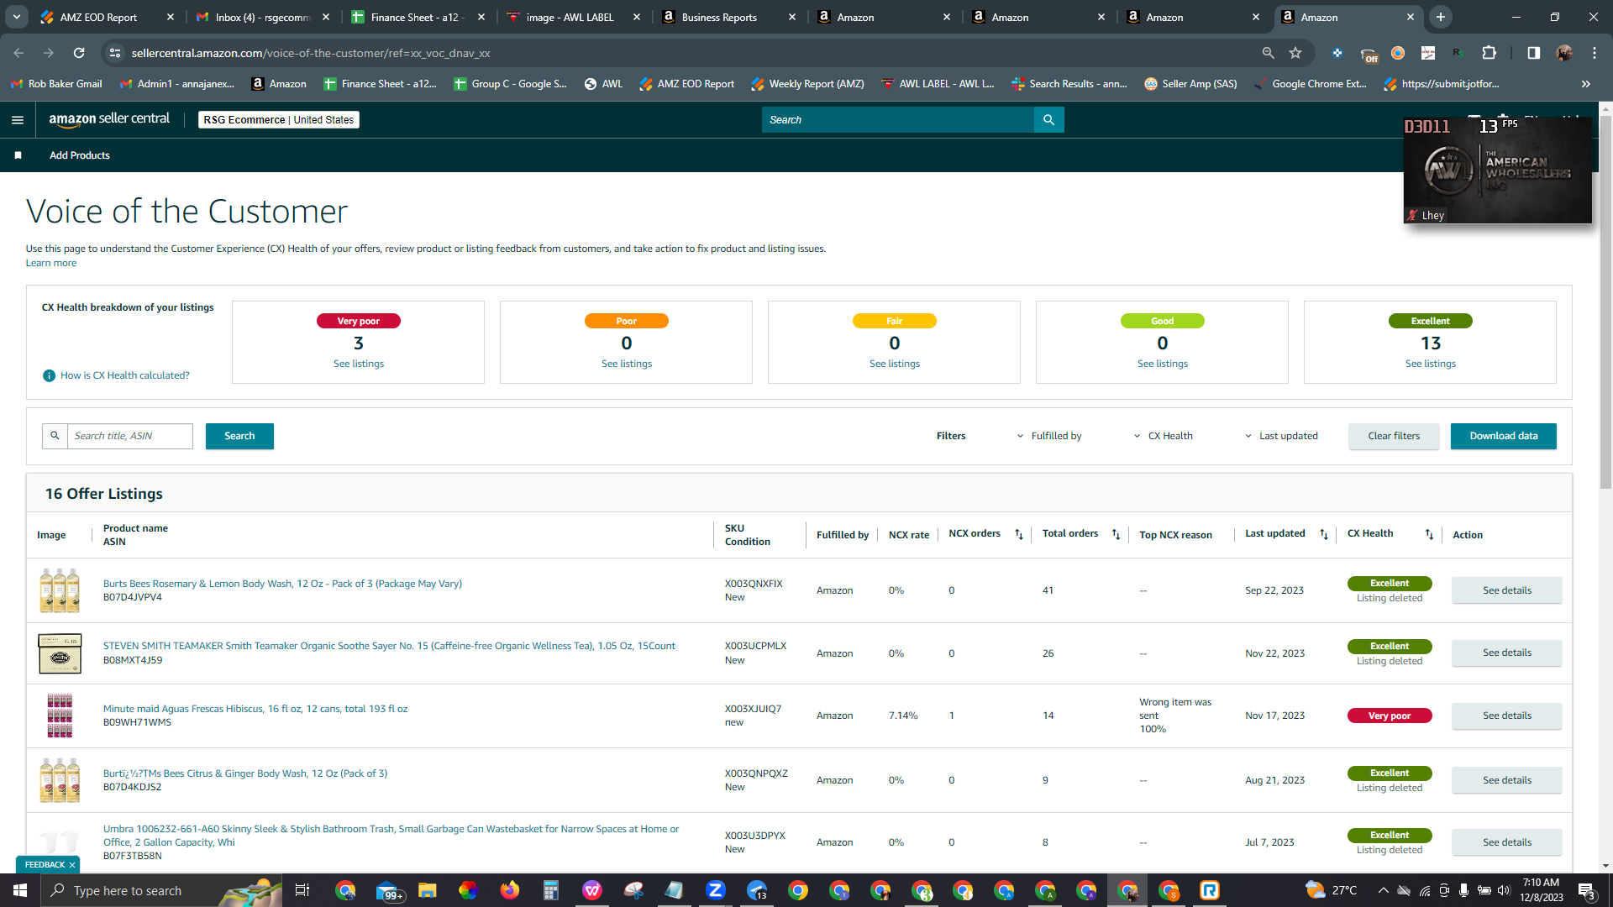The height and width of the screenshot is (907, 1613).
Task: Click the Windows taskbar search box
Action: [x=161, y=890]
